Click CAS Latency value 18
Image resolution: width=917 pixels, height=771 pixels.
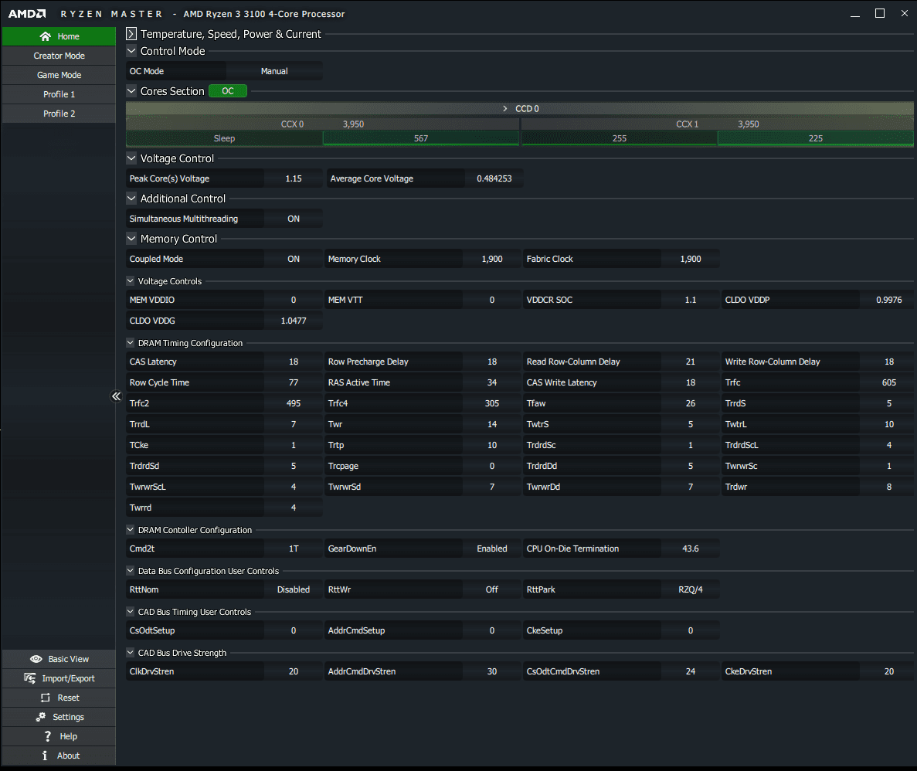pyautogui.click(x=294, y=362)
